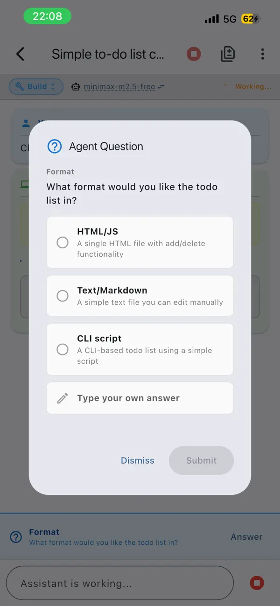Image resolution: width=280 pixels, height=606 pixels.
Task: Tap the 22:08 time pill in the status bar
Action: (x=47, y=16)
